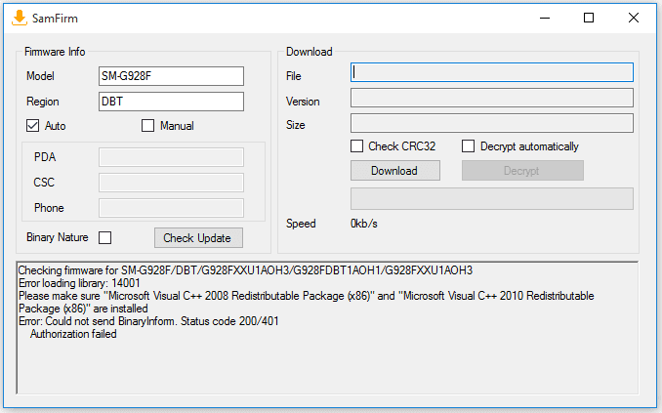Click the 'Authorization failed' log line
Image resolution: width=662 pixels, height=413 pixels.
pyautogui.click(x=73, y=334)
